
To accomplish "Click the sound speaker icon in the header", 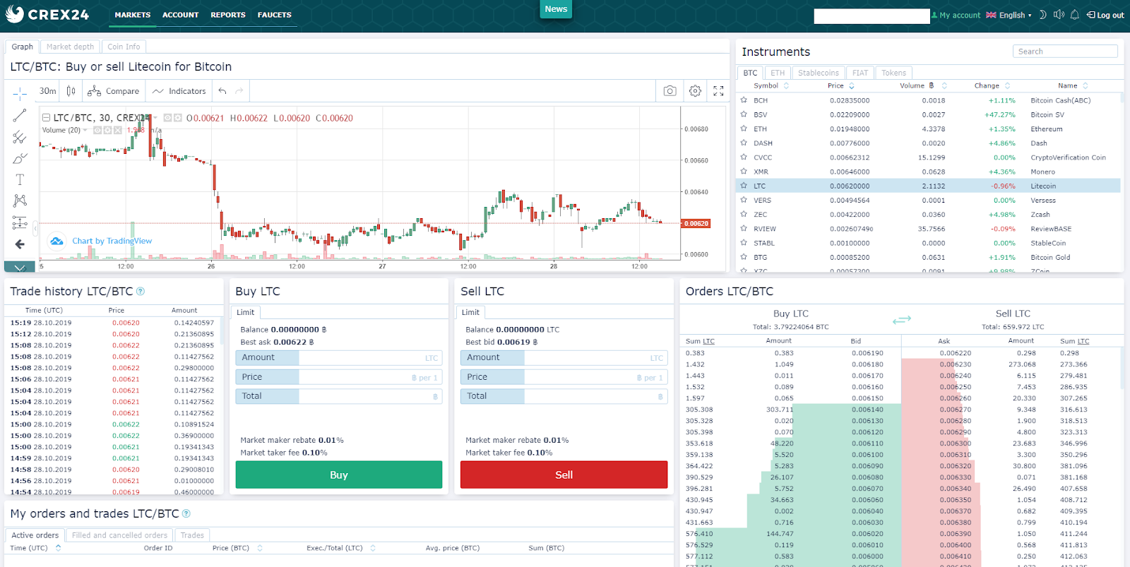I will click(1059, 15).
